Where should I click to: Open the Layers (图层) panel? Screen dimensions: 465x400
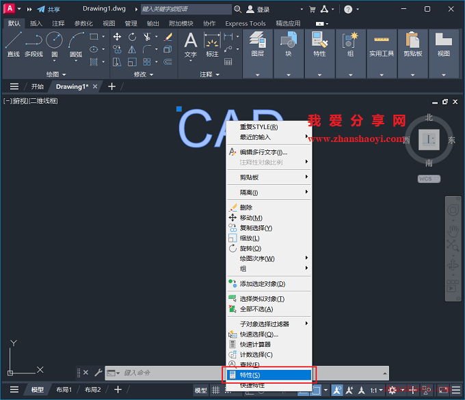[257, 53]
